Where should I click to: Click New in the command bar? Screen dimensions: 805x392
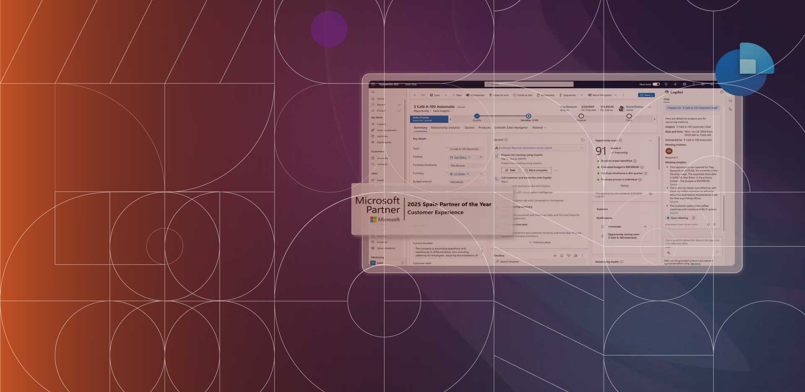pyautogui.click(x=457, y=95)
